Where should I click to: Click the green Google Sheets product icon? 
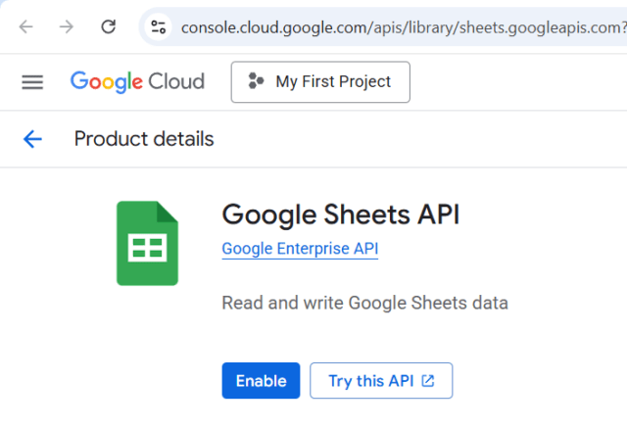[x=147, y=243]
